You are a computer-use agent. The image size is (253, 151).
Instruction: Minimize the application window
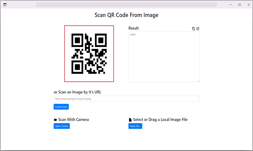pyautogui.click(x=230, y=5)
